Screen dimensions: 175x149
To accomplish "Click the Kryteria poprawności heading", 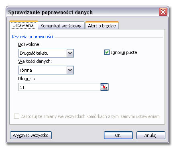I will [x=33, y=37].
